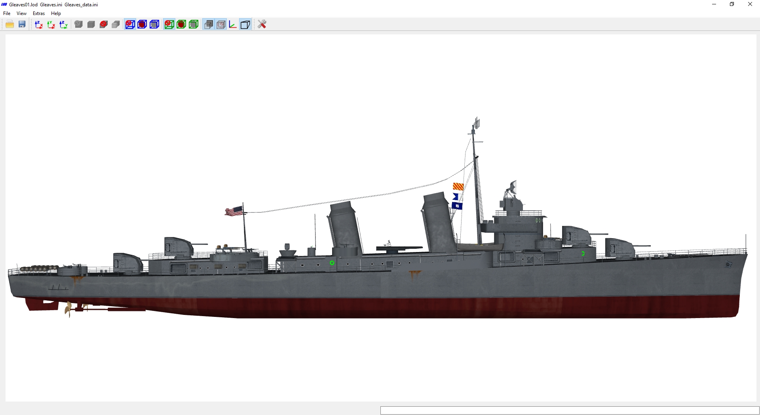Click the light gray stacked cube icon
This screenshot has height=415, width=760.
[x=116, y=25]
